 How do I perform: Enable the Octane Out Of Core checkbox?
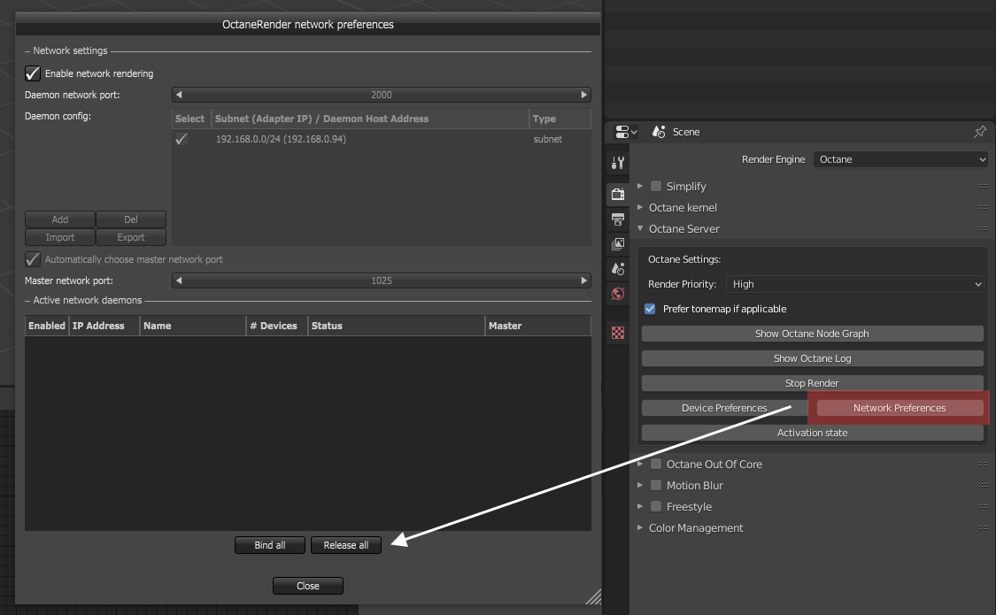(656, 464)
